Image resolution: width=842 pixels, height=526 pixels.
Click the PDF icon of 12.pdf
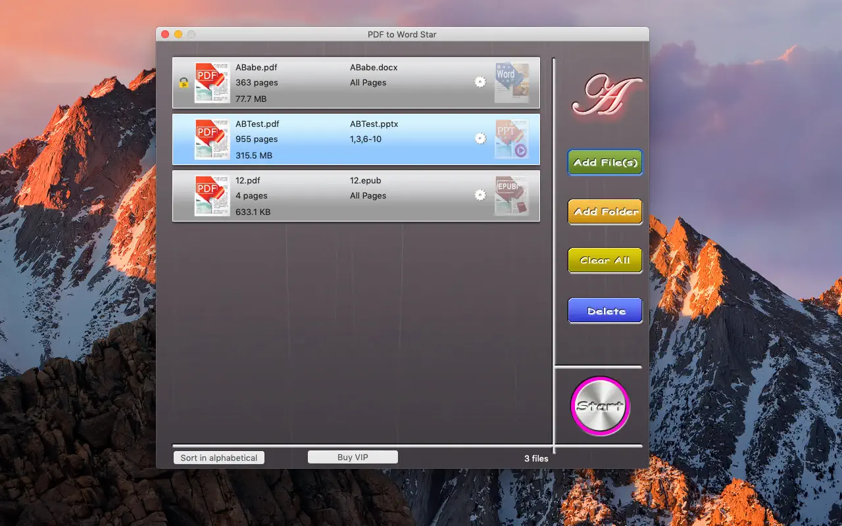(x=212, y=196)
